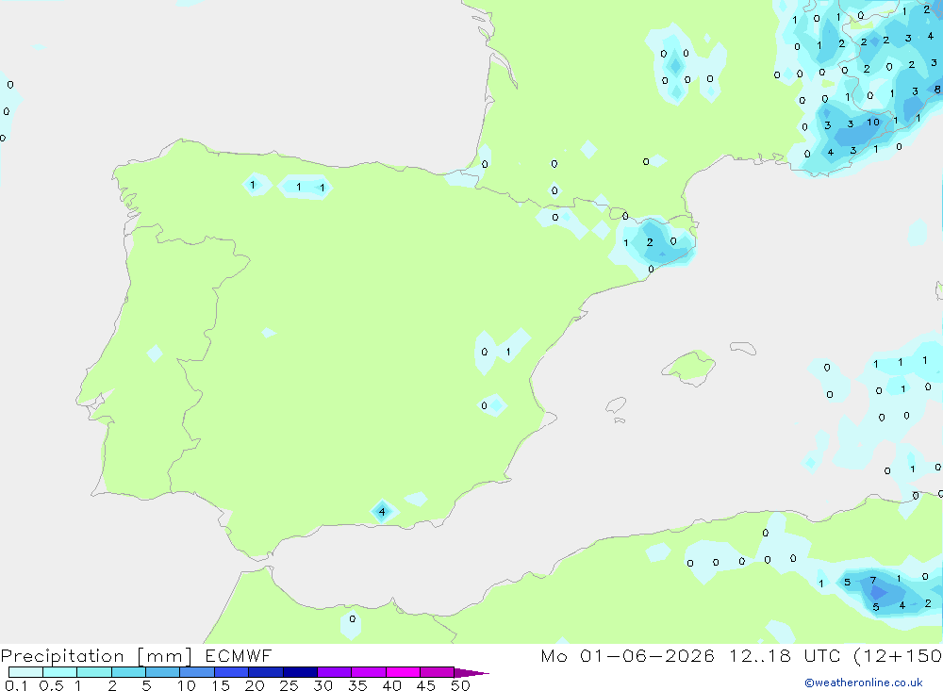The height and width of the screenshot is (691, 943).
Task: Select the 25–30 mm dark navy legend swatch
Action: [300, 672]
